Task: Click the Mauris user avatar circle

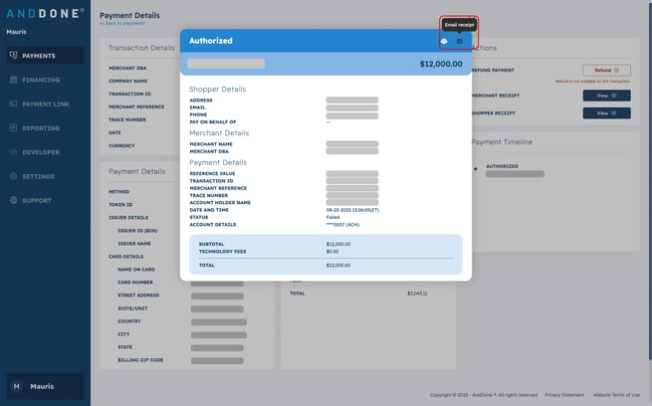Action: click(16, 386)
